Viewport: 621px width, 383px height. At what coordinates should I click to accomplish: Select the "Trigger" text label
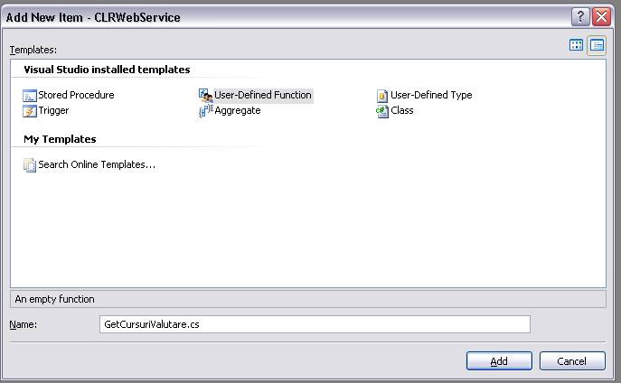coord(53,111)
